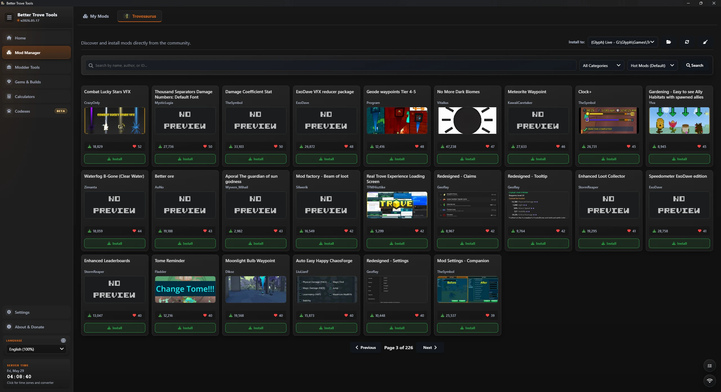Open Gardening ally habitats preview image
This screenshot has width=721, height=392.
[x=679, y=120]
